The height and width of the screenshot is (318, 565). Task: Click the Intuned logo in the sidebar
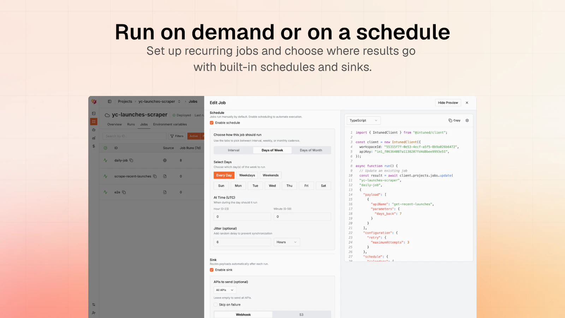(94, 101)
